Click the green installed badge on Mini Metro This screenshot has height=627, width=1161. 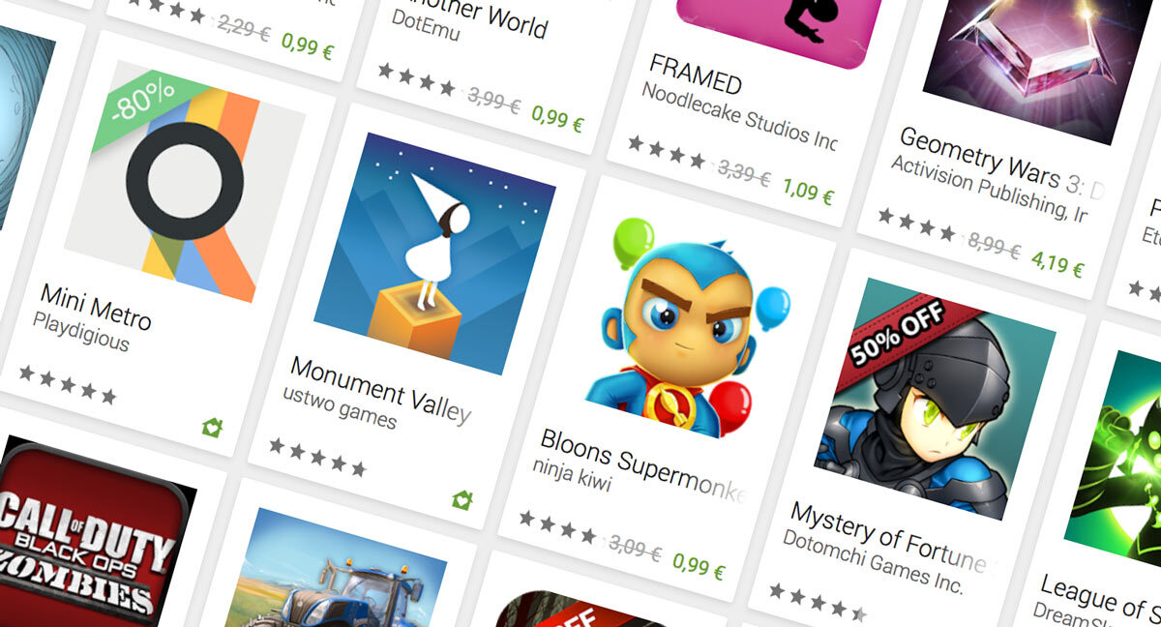coord(212,427)
